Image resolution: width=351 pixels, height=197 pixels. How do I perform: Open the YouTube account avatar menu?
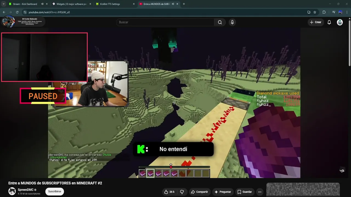(x=340, y=22)
